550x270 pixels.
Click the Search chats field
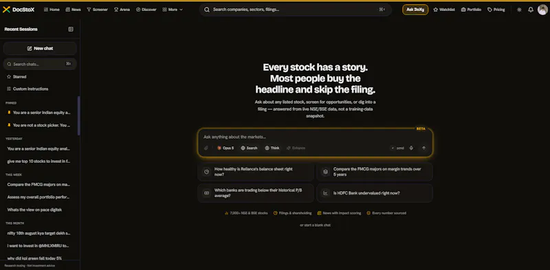click(x=40, y=64)
